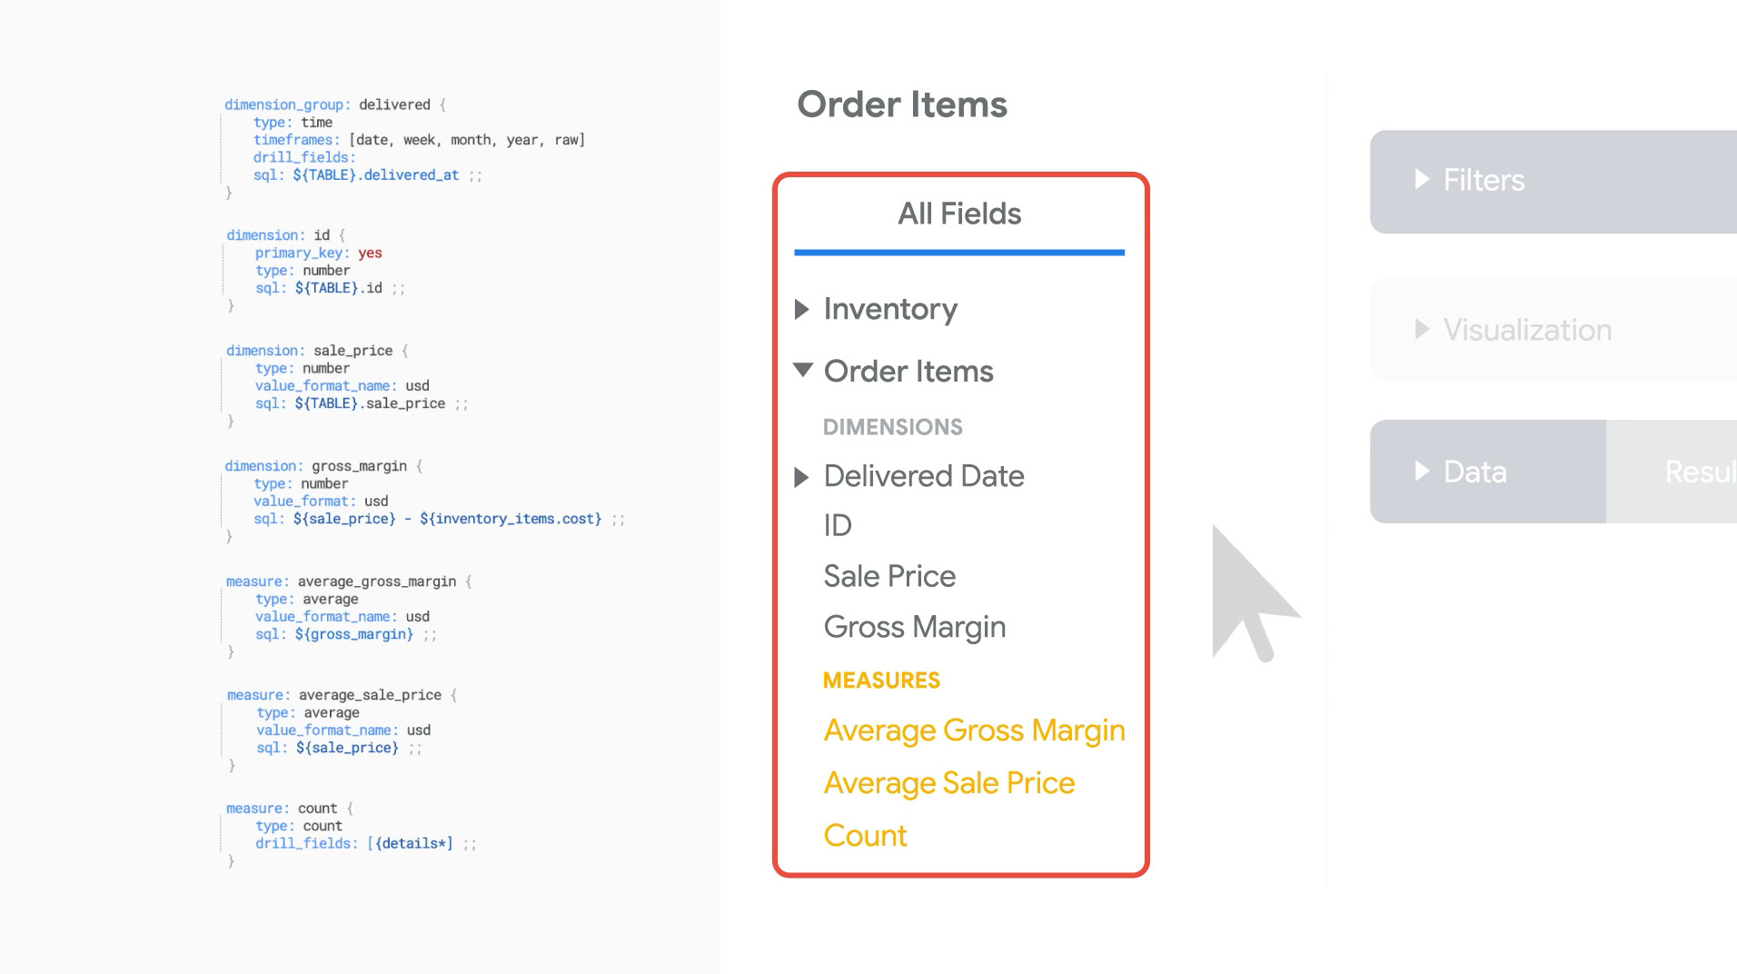This screenshot has width=1737, height=974.
Task: Add the Gross Margin dimension
Action: point(914,627)
